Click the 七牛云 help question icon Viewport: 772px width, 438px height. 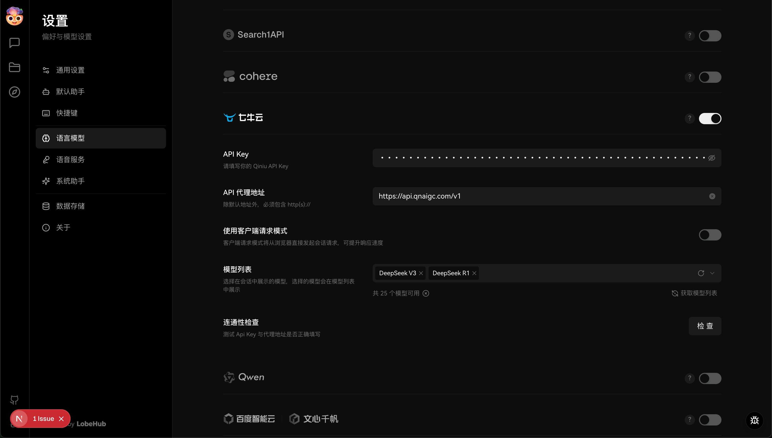coord(689,118)
